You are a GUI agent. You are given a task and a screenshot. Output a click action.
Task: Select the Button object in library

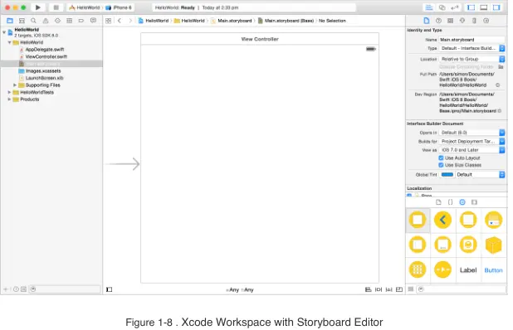(x=493, y=270)
